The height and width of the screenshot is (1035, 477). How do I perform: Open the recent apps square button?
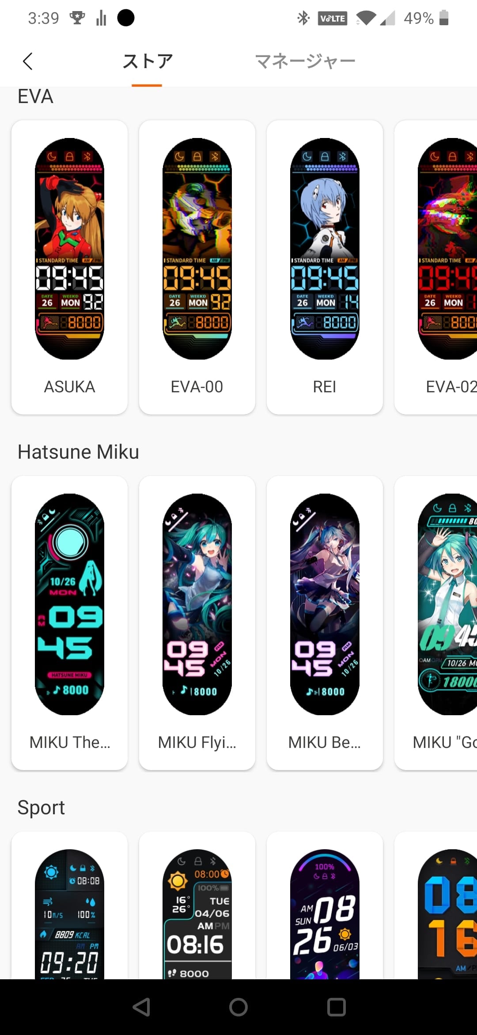tap(336, 1007)
